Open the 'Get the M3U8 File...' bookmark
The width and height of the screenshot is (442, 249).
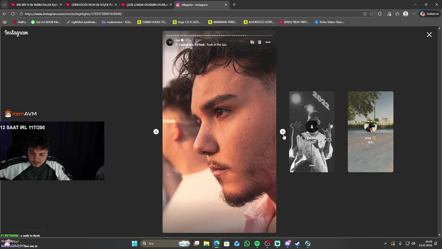pyautogui.click(x=46, y=22)
